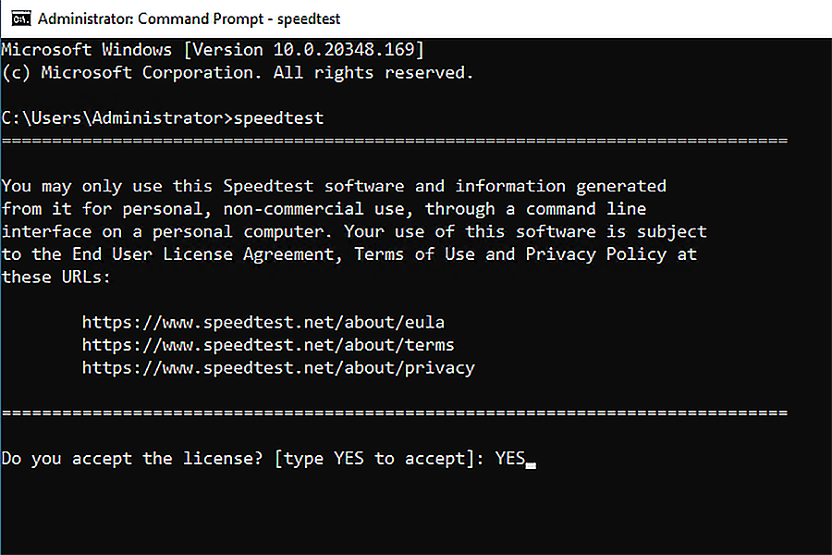Click the upper equals-sign separator line
832x555 pixels.
coord(394,141)
